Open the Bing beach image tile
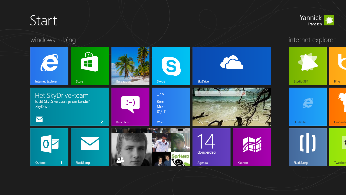Screen dimensions: 346x195 tap(232, 107)
